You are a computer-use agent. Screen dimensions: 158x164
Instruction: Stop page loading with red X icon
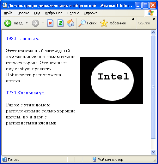tap(50, 23)
